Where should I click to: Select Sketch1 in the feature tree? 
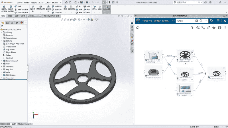[9, 58]
